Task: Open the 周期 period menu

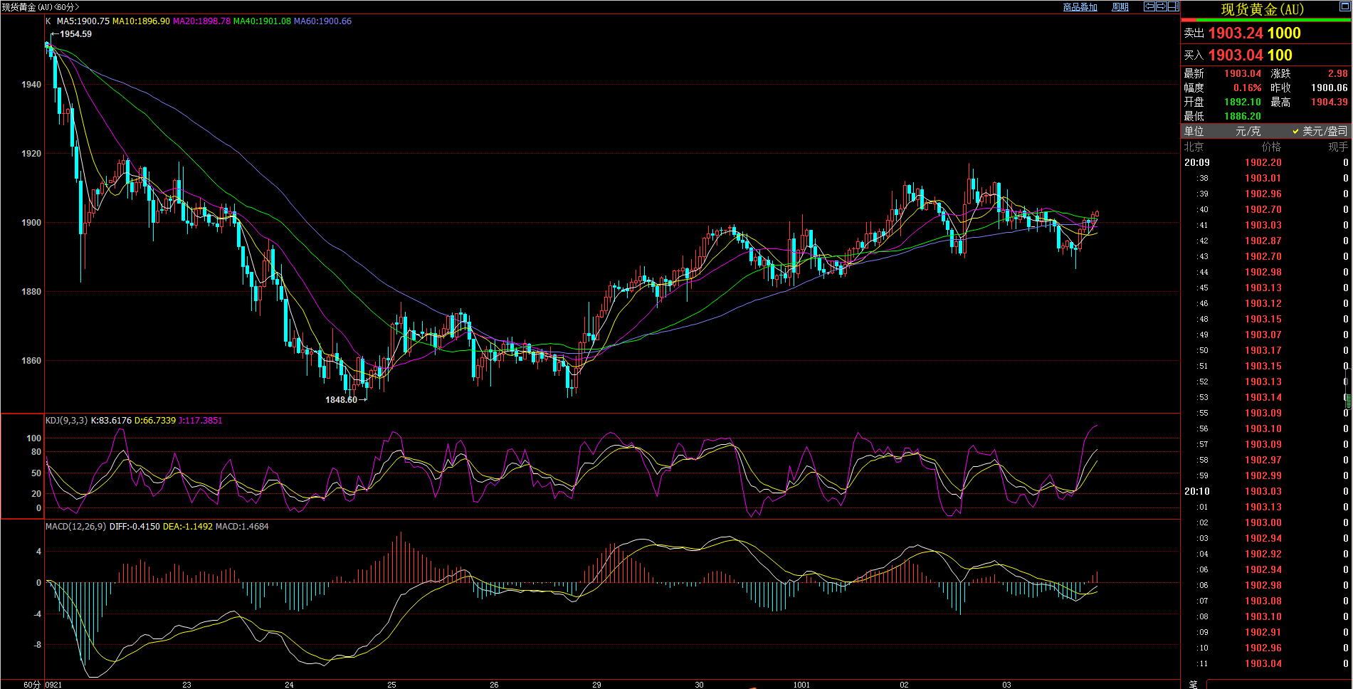Action: tap(1120, 7)
